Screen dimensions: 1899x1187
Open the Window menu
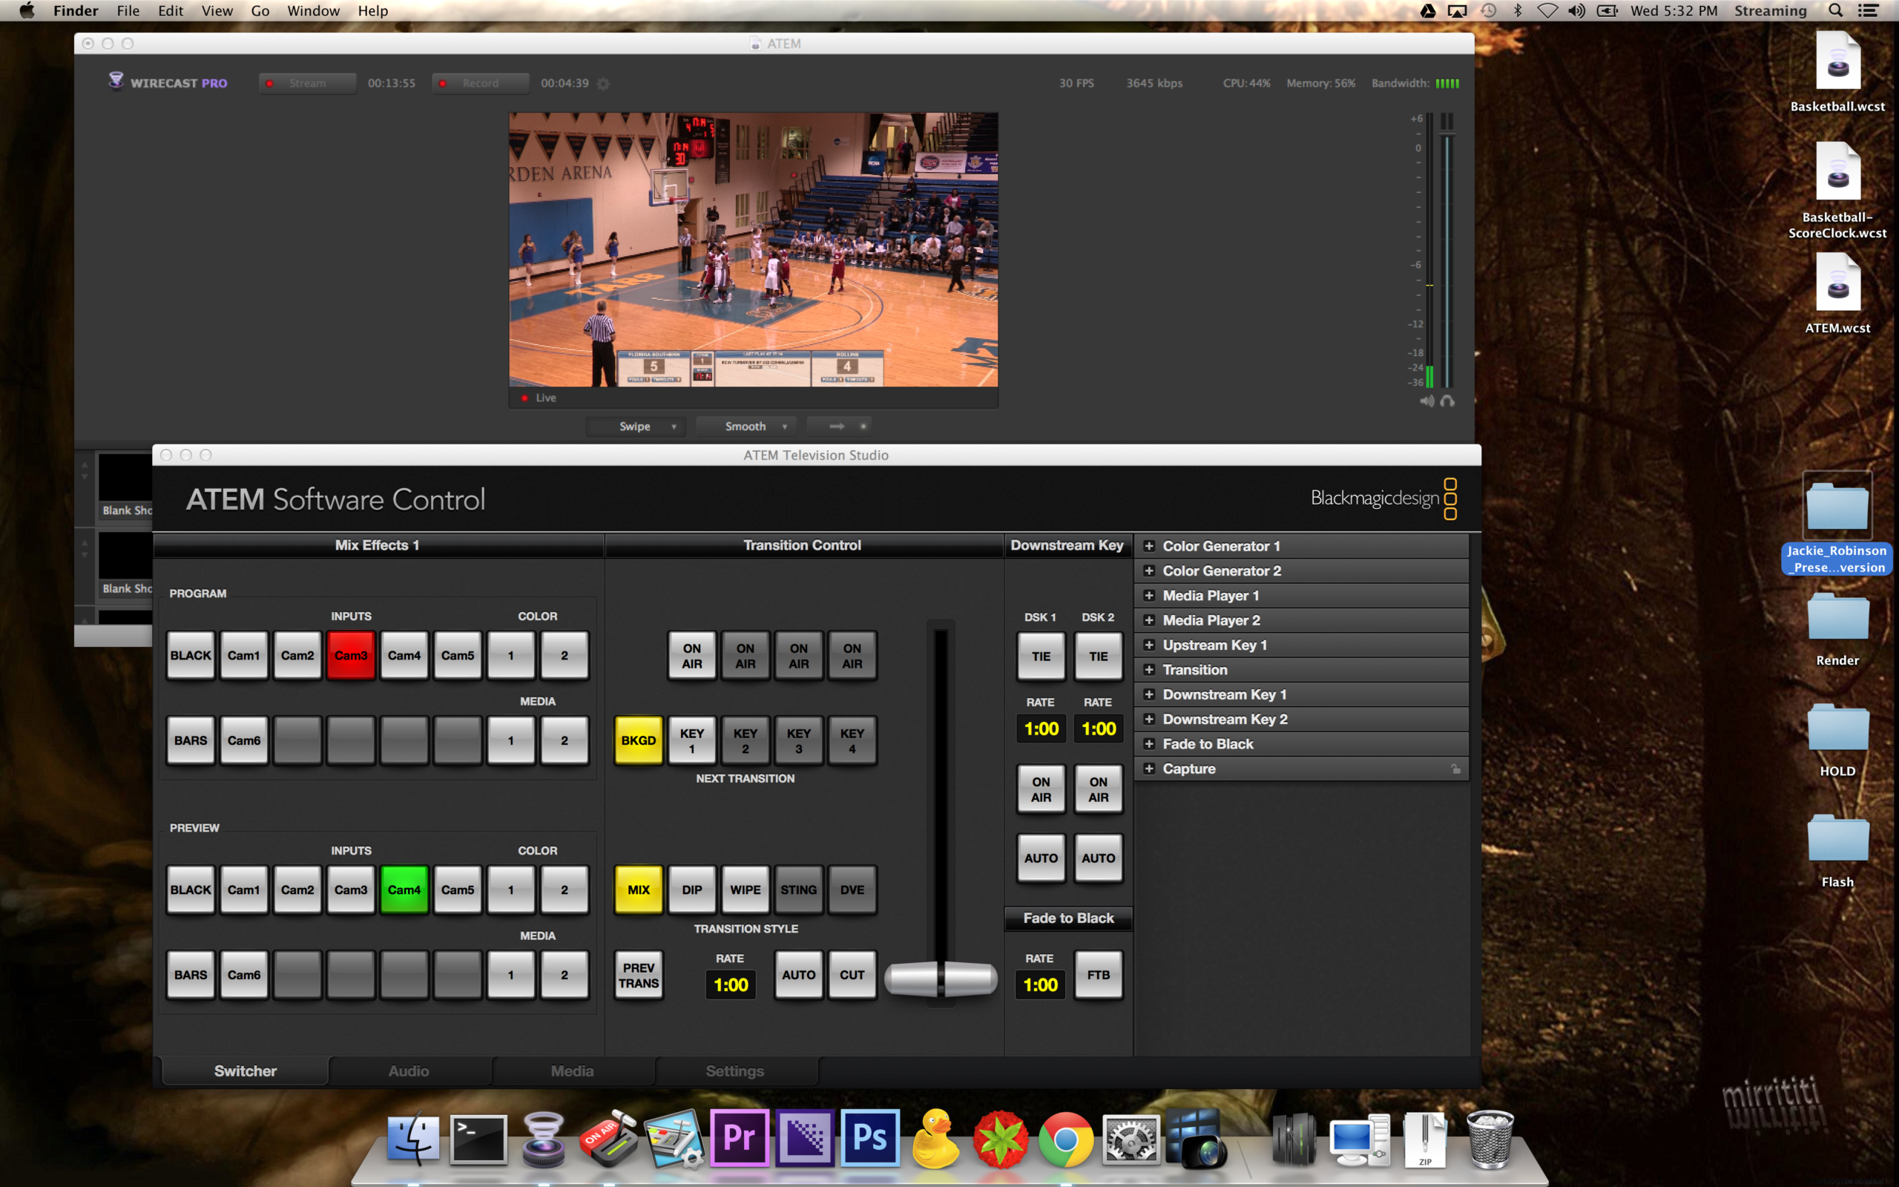[313, 11]
